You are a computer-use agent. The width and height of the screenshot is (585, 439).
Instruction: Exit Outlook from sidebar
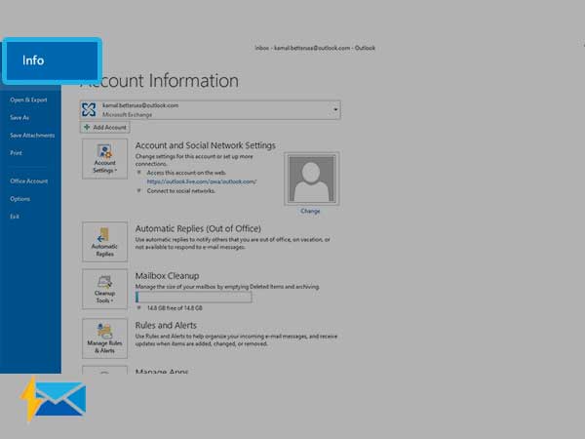[x=15, y=217]
